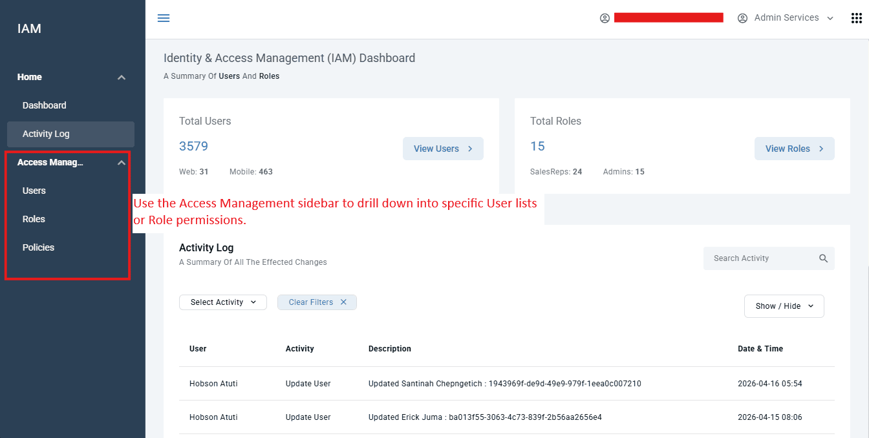
Task: Click the Clear Filters button
Action: [x=317, y=302]
